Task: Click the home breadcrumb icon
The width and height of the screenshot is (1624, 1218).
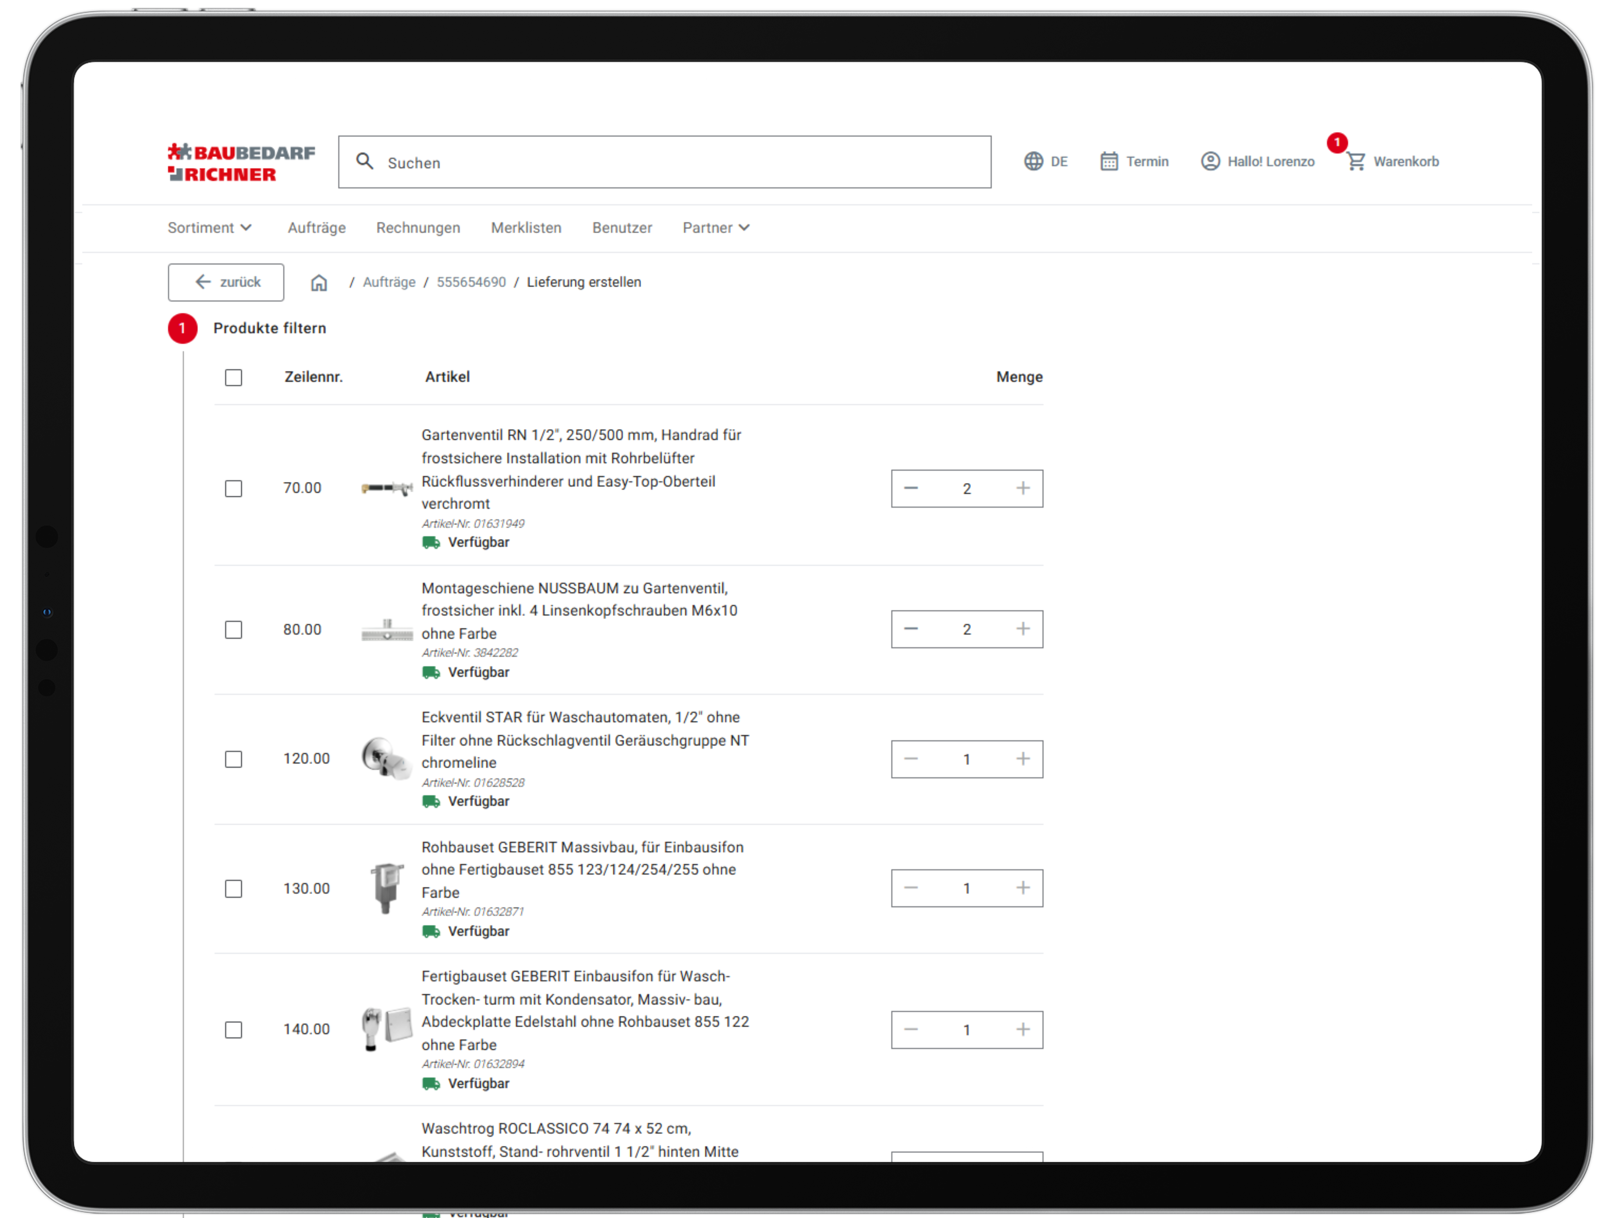Action: click(x=319, y=283)
